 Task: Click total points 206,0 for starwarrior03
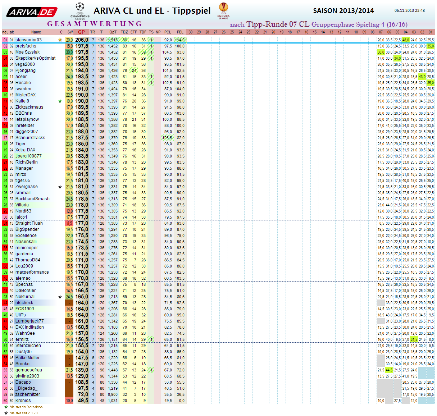(x=82, y=40)
